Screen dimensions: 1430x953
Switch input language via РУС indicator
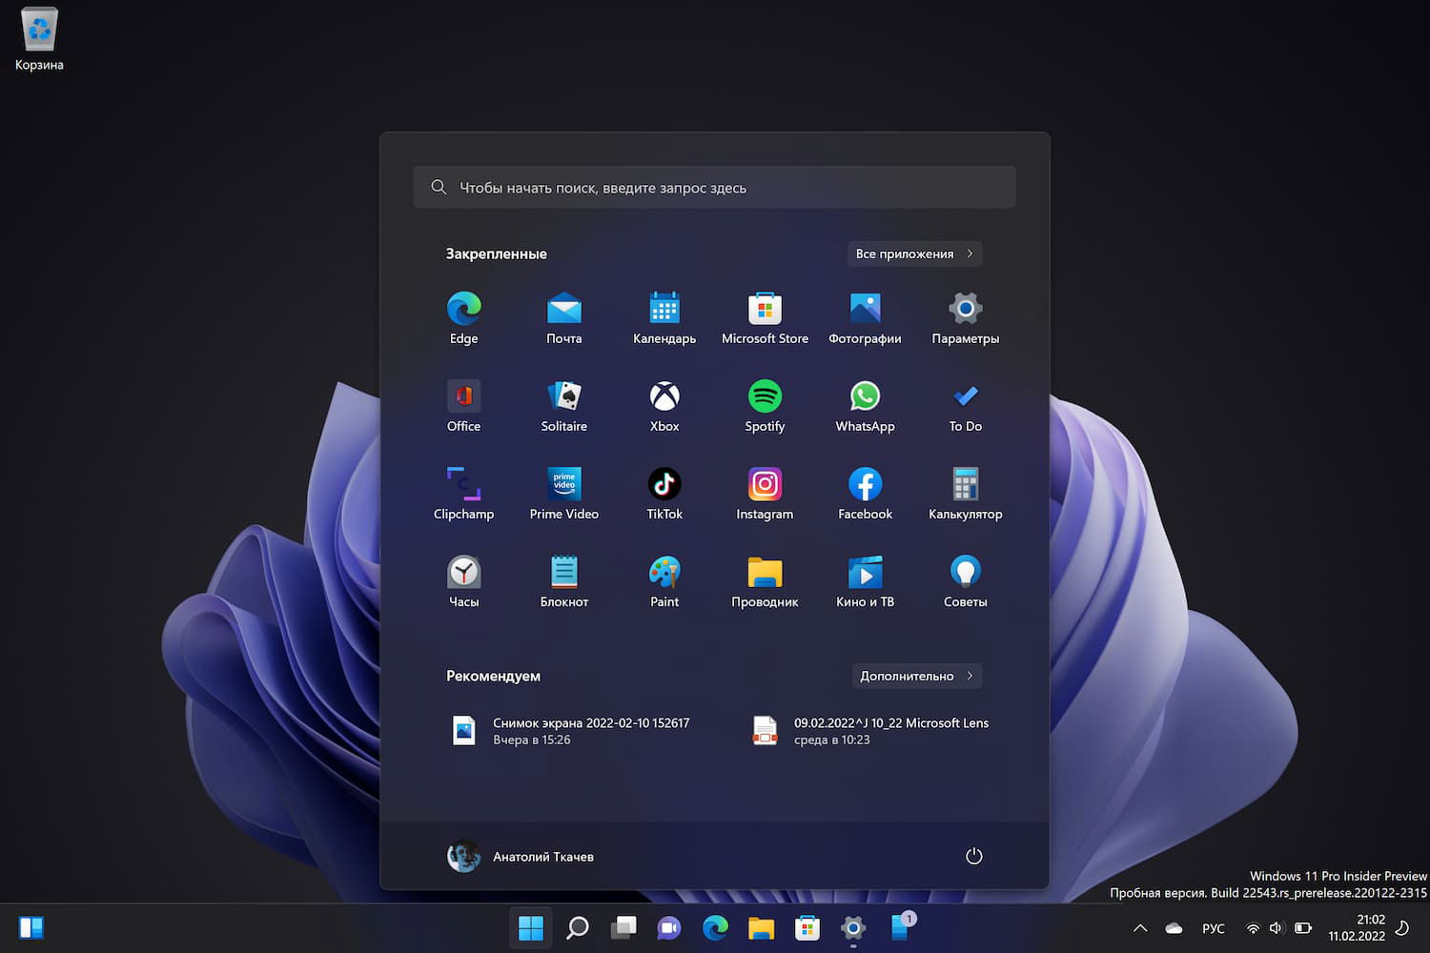pos(1214,928)
